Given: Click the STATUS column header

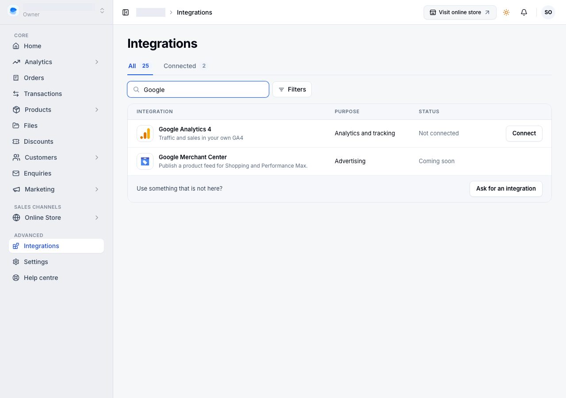Looking at the screenshot, I should (429, 111).
